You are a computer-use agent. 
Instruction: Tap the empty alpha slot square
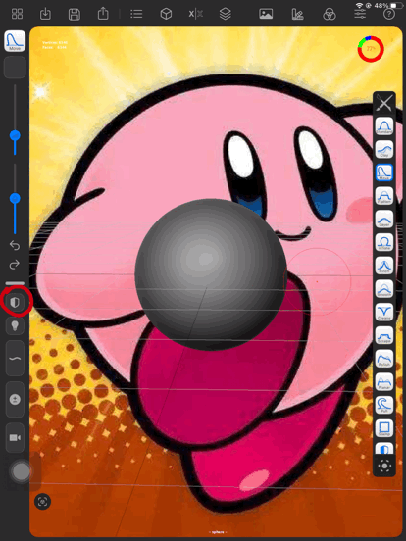(15, 68)
